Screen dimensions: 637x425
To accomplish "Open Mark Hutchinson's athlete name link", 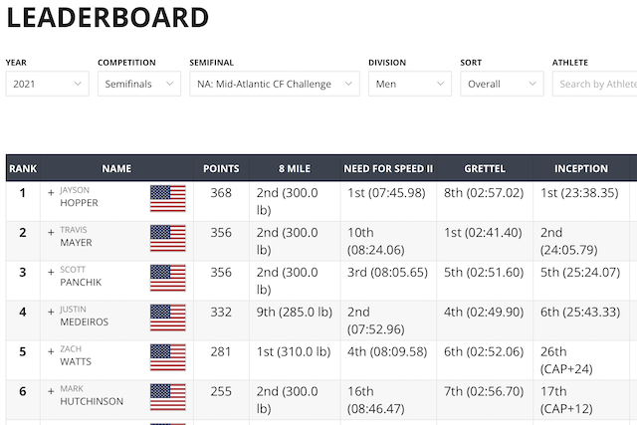I will (92, 395).
